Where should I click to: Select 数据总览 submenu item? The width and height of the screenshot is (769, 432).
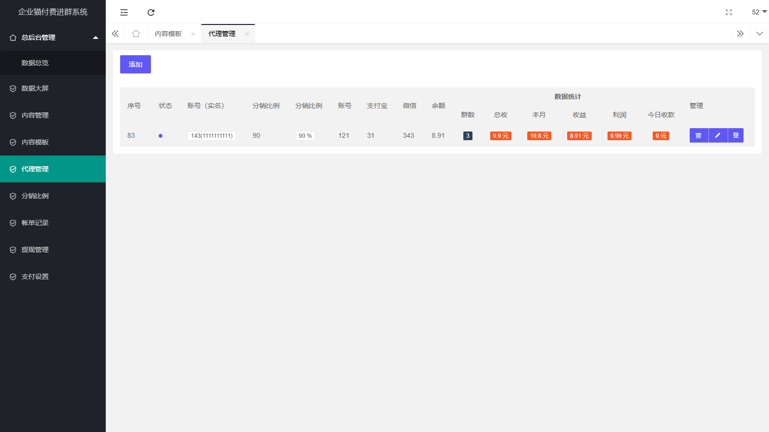click(35, 63)
